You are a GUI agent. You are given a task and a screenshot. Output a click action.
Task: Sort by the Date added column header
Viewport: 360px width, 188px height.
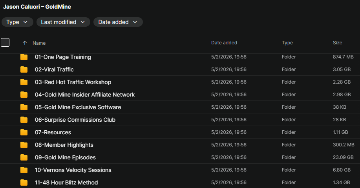point(224,43)
